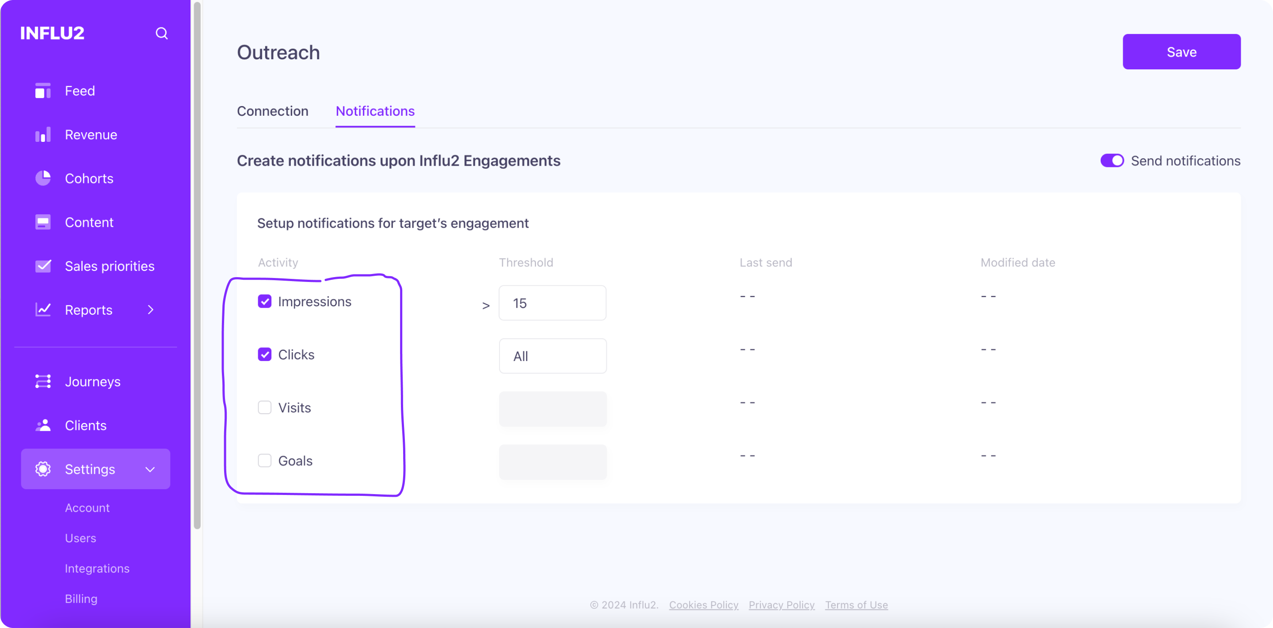Click the disabled Goals threshold field

click(553, 462)
